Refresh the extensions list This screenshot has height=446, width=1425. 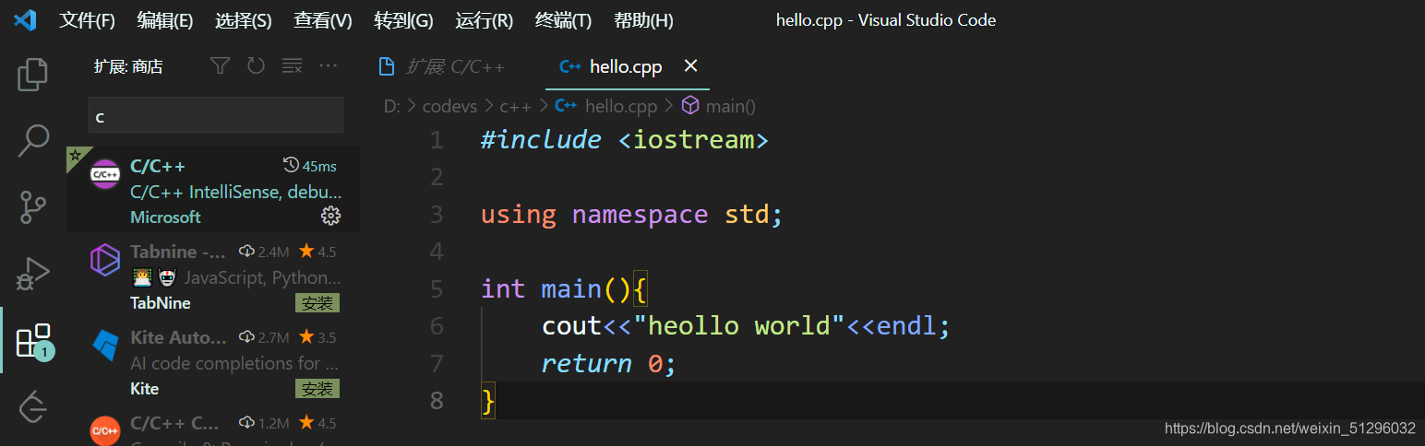tap(256, 65)
